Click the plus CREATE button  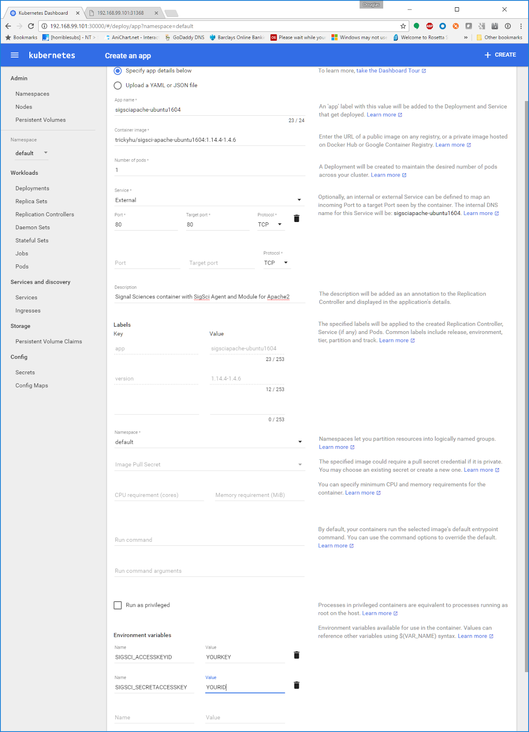(x=500, y=55)
